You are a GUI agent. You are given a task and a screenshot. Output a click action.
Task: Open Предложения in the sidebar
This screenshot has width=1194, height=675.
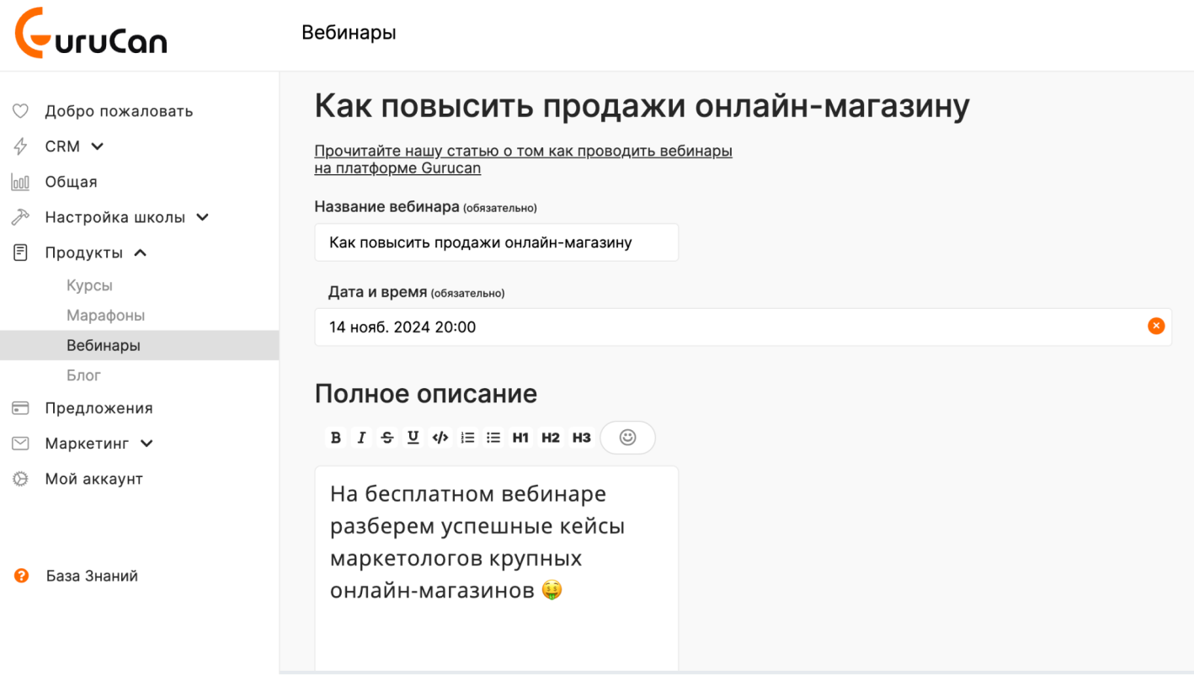click(x=99, y=408)
